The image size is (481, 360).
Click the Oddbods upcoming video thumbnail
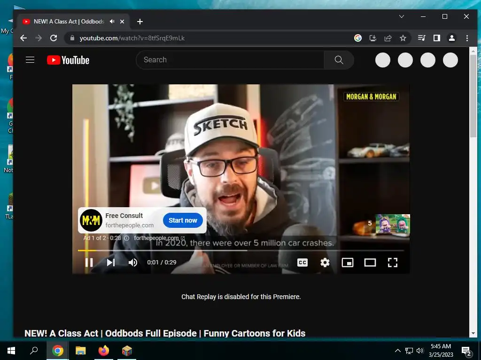pos(393,224)
